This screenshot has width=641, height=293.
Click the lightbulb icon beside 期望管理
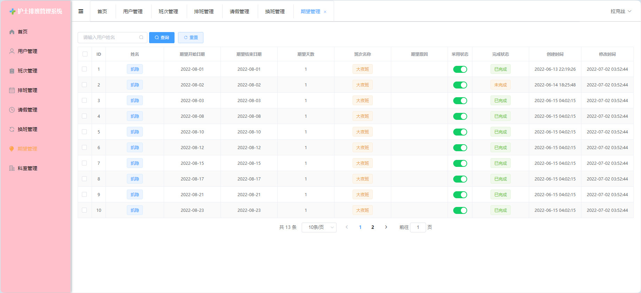[12, 149]
